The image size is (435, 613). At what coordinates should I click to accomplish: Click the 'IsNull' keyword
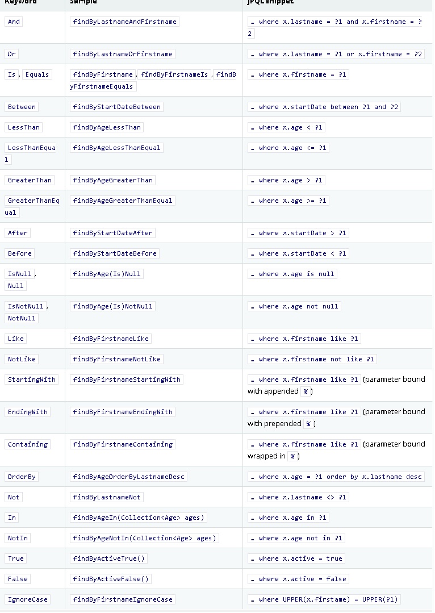tap(20, 274)
